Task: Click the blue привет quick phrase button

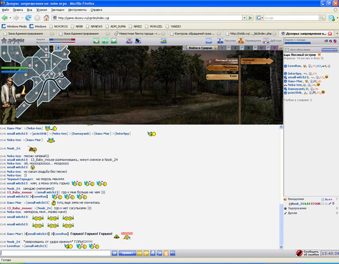Action: (127, 253)
